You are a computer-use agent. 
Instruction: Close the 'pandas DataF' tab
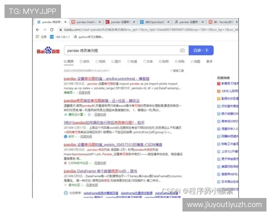click(x=100, y=22)
